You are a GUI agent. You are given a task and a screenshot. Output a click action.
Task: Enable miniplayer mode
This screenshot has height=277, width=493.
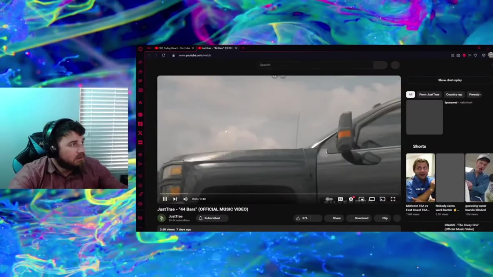point(361,199)
